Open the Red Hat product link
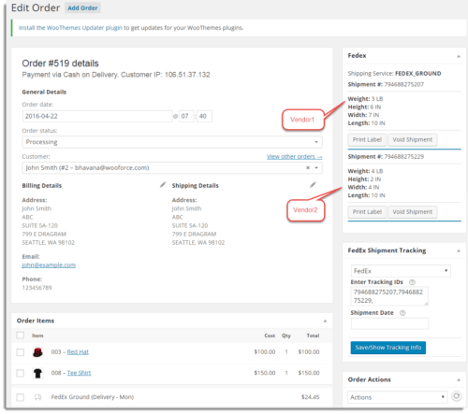Viewport: 468px width, 414px height. click(78, 352)
